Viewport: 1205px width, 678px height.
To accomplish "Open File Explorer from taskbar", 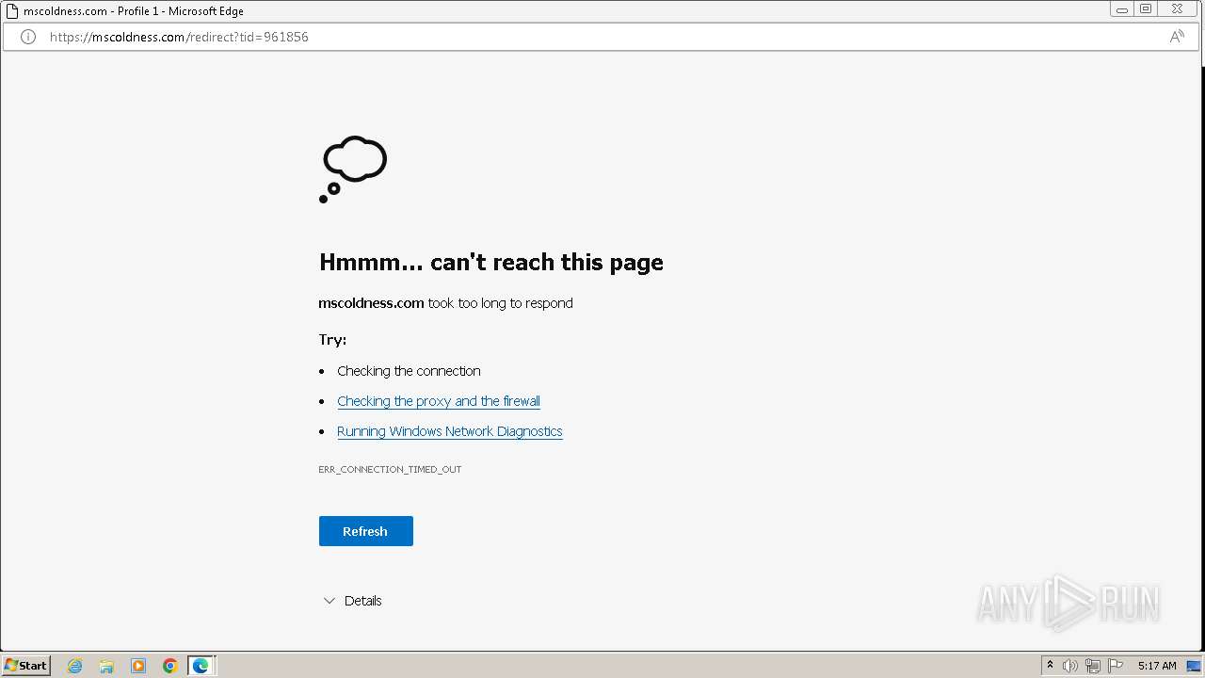I will [x=106, y=666].
